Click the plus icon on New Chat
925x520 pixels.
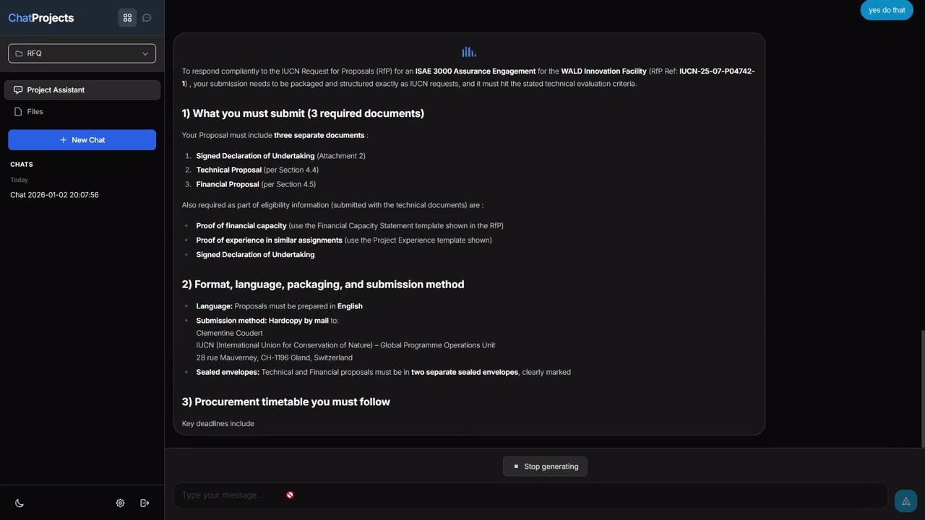[64, 140]
